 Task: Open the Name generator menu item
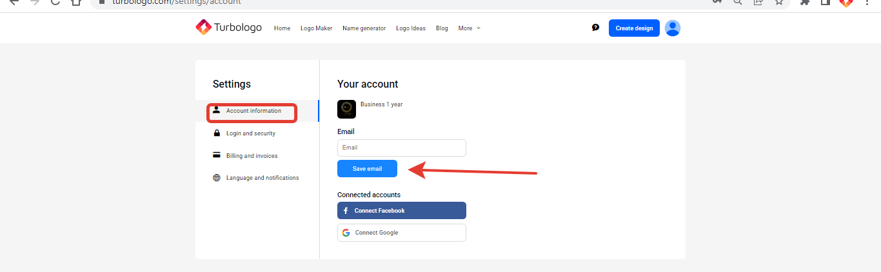click(x=364, y=28)
